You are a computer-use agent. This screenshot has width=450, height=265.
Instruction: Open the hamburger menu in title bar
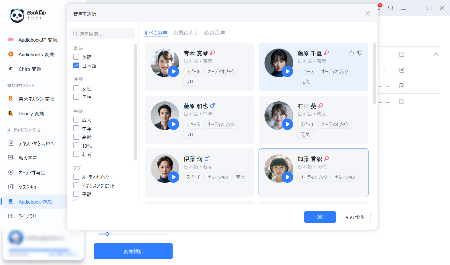pyautogui.click(x=403, y=8)
